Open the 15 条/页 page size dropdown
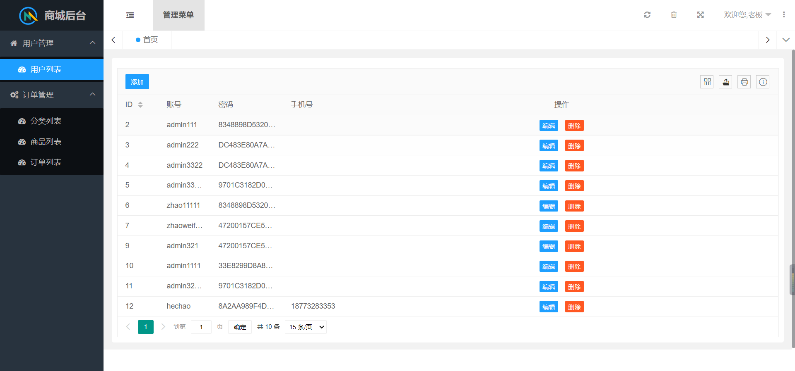This screenshot has height=371, width=795. pyautogui.click(x=306, y=327)
